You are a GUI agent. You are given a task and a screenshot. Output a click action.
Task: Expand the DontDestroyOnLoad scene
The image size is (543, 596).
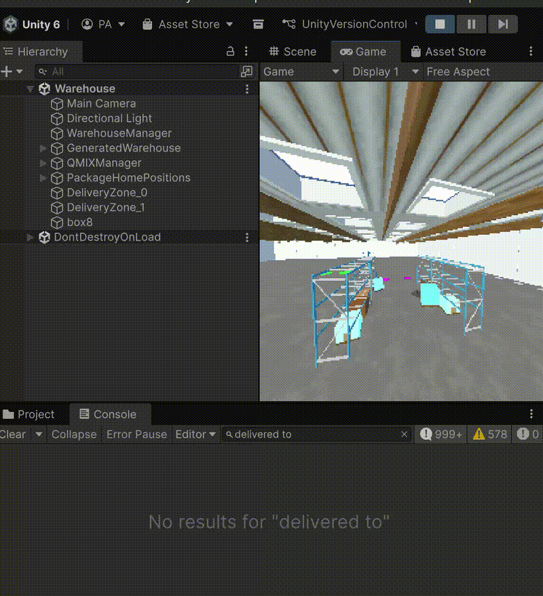[30, 237]
